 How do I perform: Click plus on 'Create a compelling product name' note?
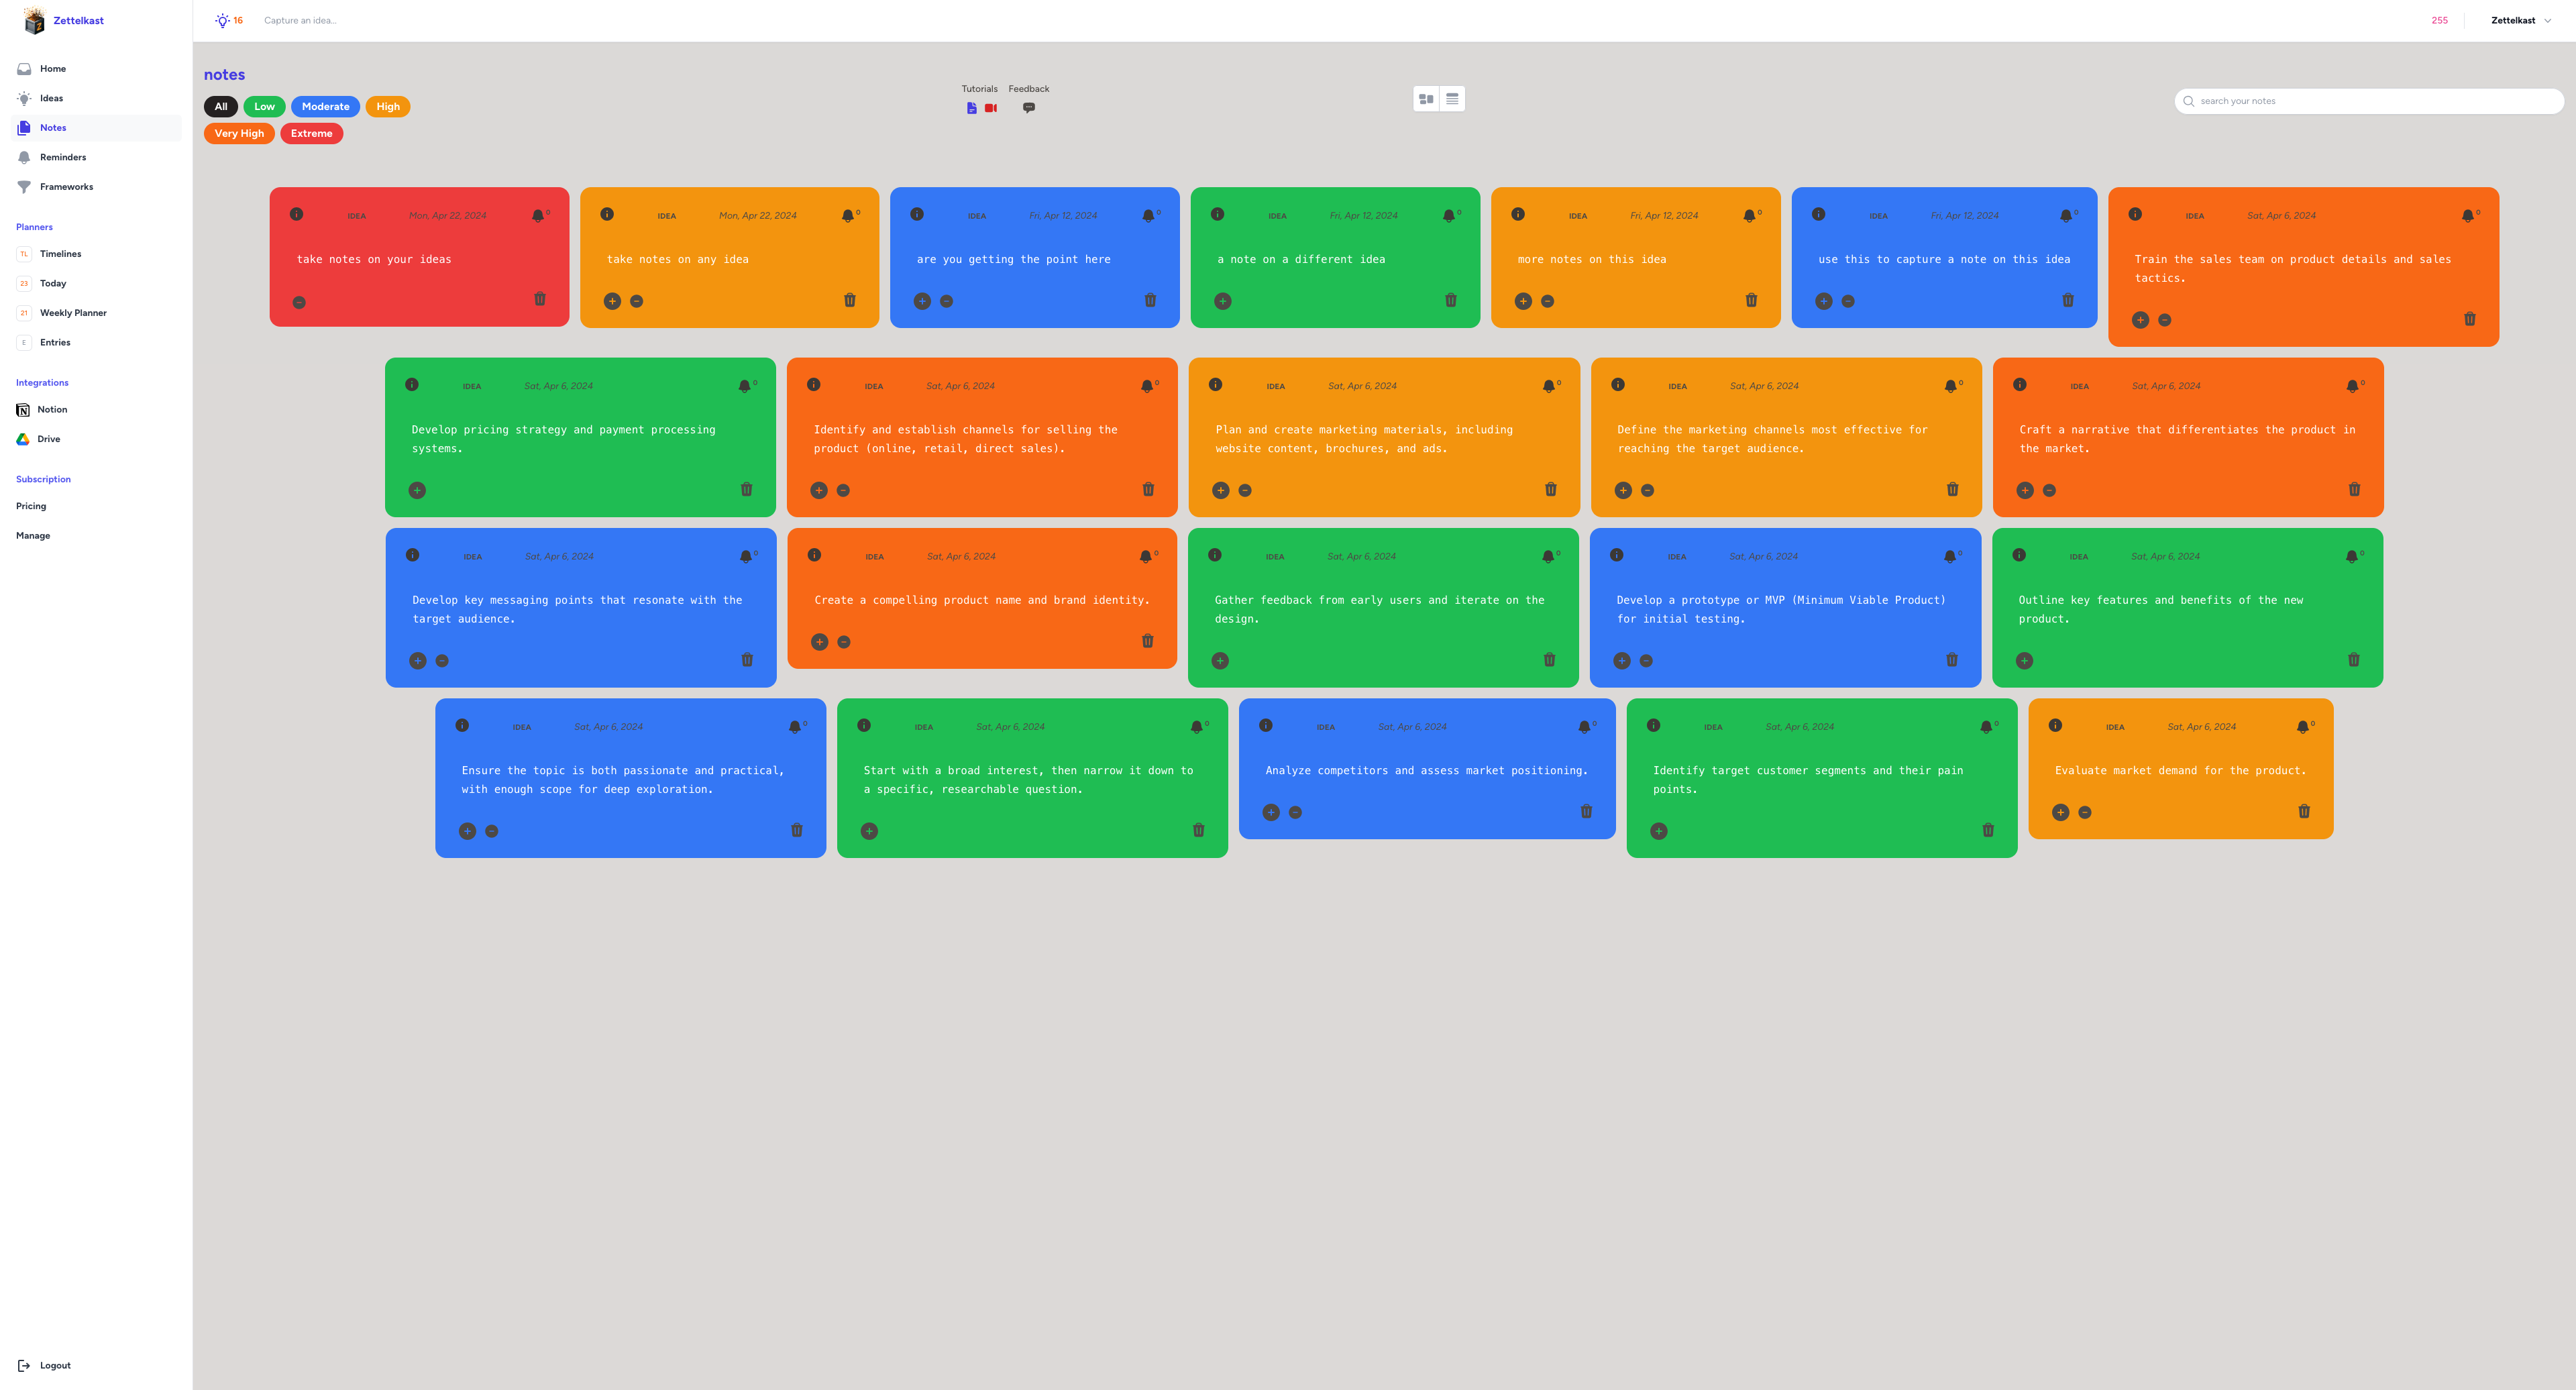[x=820, y=642]
